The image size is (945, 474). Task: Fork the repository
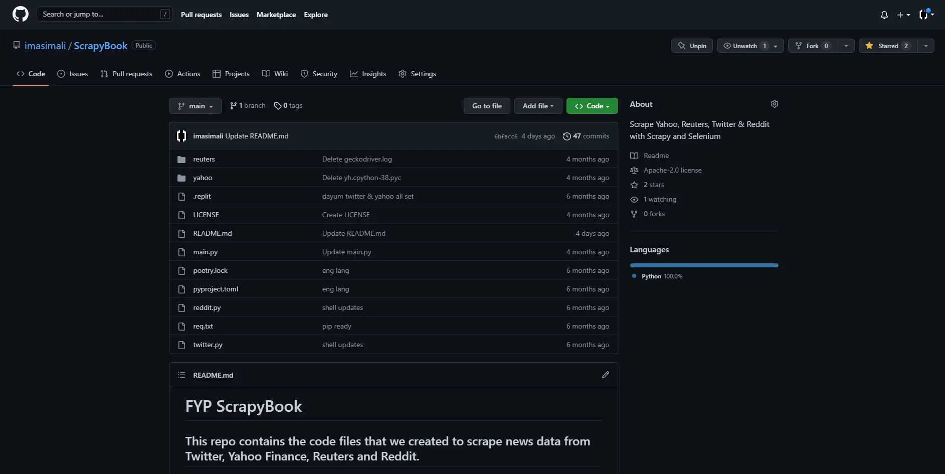813,46
